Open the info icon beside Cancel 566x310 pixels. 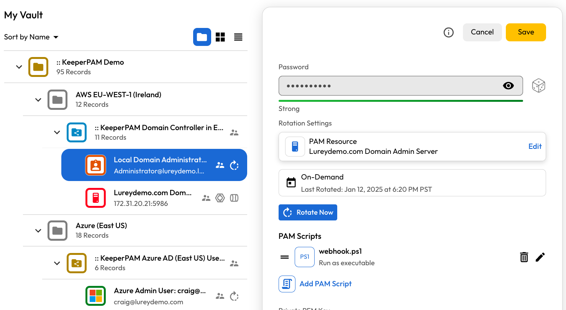click(448, 33)
